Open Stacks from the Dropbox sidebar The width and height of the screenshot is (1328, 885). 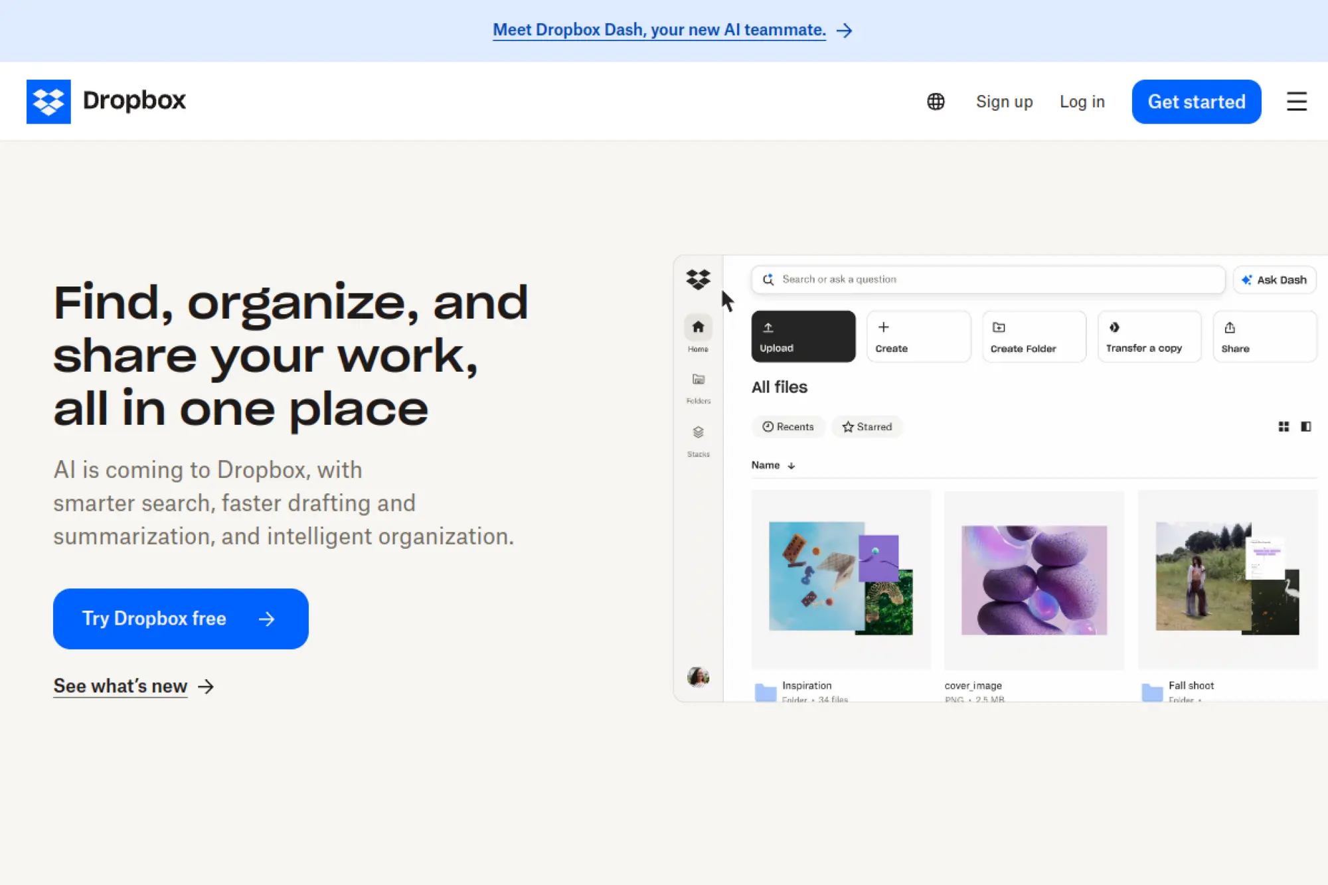pyautogui.click(x=698, y=433)
